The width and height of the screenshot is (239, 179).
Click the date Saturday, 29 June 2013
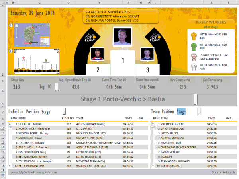(x=32, y=13)
